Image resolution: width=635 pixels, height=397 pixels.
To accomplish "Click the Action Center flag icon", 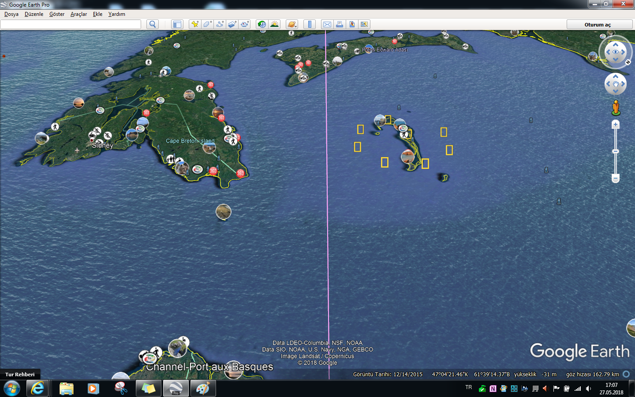I will (557, 389).
